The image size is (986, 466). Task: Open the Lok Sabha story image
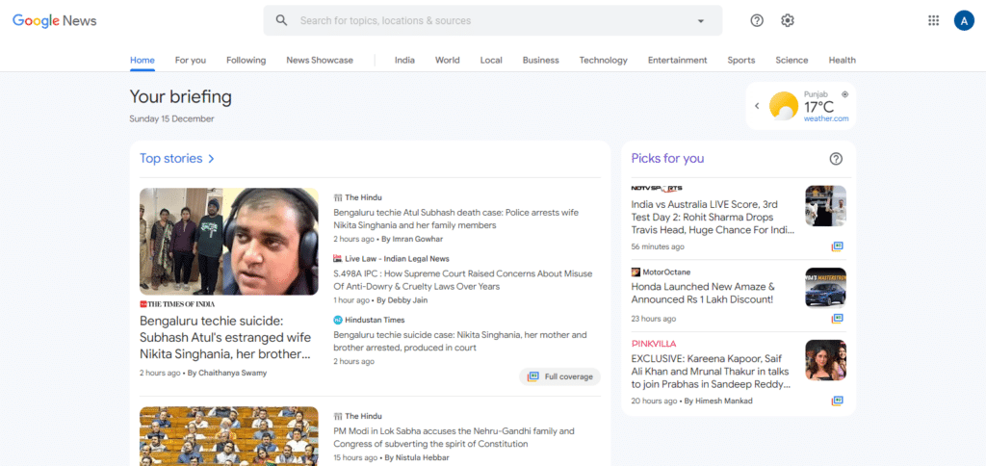point(229,436)
